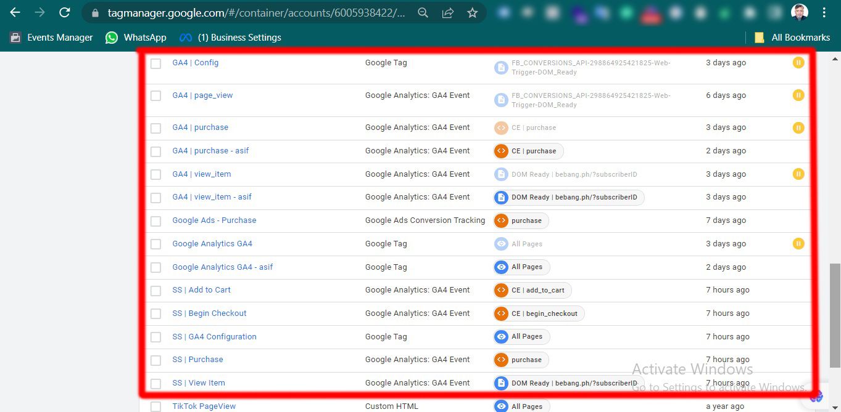Tick the checkbox for GA4 | Config
Image resolution: width=841 pixels, height=412 pixels.
pyautogui.click(x=155, y=63)
